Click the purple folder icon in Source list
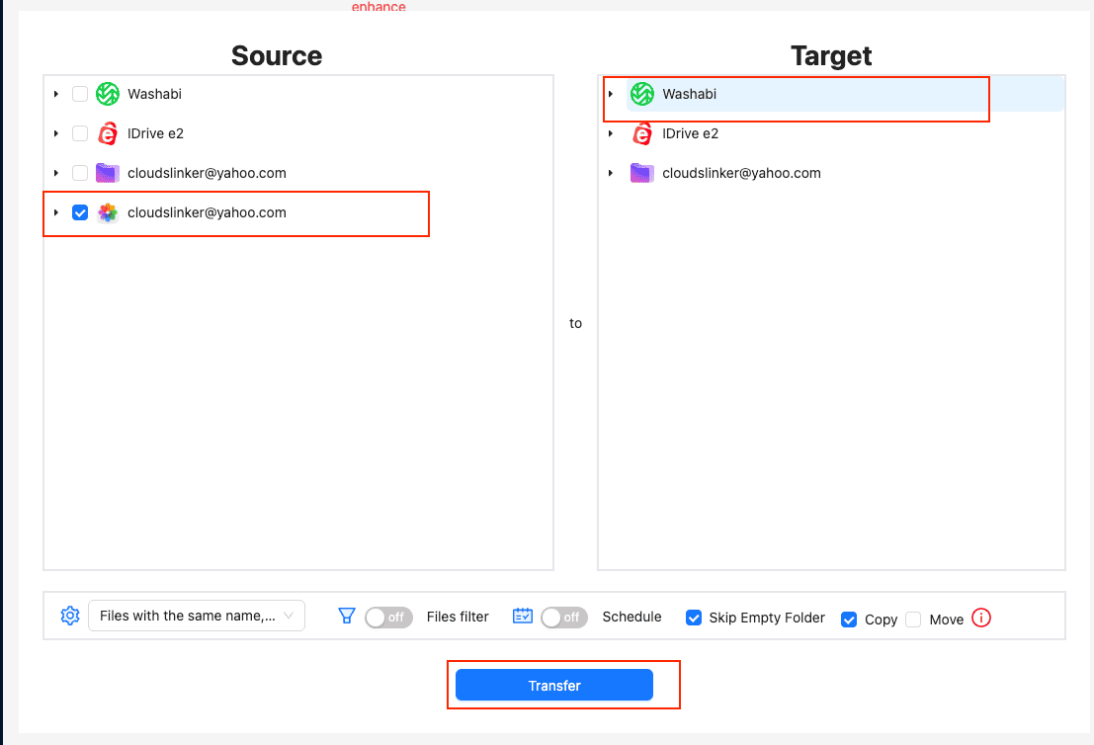The height and width of the screenshot is (745, 1094). [108, 174]
